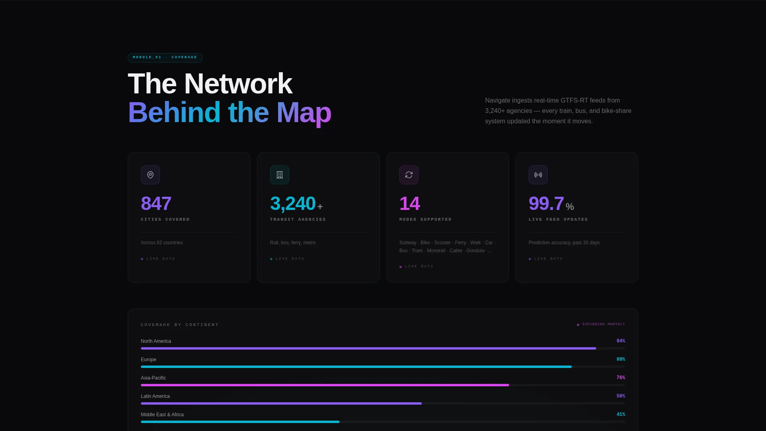Click LIVE DATA indicator on Live Feed Updates card

(x=546, y=259)
